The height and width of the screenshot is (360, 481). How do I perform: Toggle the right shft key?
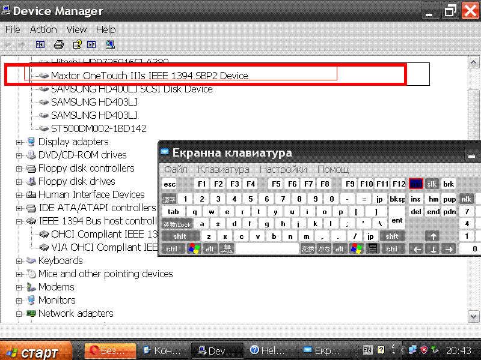point(392,236)
